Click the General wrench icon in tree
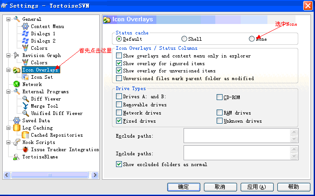315x196 pixels. pyautogui.click(x=17, y=19)
